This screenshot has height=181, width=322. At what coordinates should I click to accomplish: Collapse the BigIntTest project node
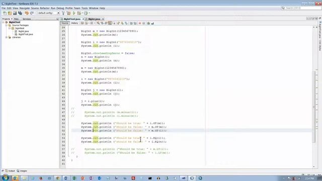[4, 22]
